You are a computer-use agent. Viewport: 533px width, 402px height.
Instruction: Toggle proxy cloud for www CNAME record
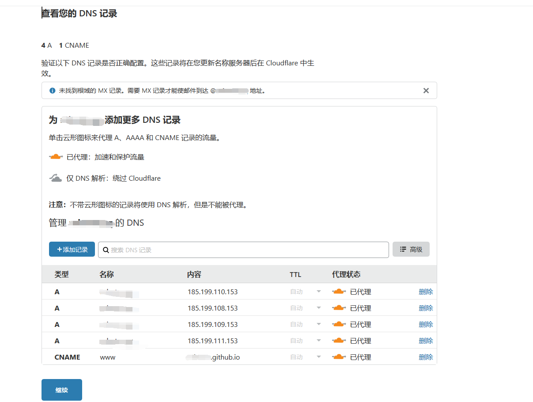coord(339,357)
